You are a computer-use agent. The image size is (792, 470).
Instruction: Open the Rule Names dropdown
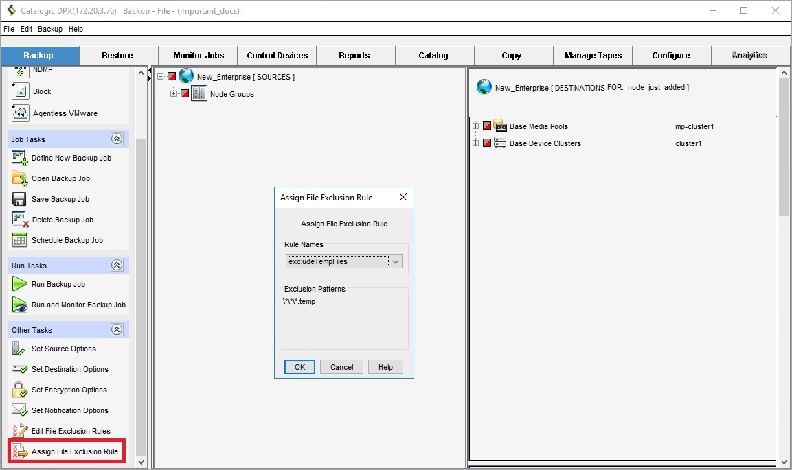click(x=395, y=261)
